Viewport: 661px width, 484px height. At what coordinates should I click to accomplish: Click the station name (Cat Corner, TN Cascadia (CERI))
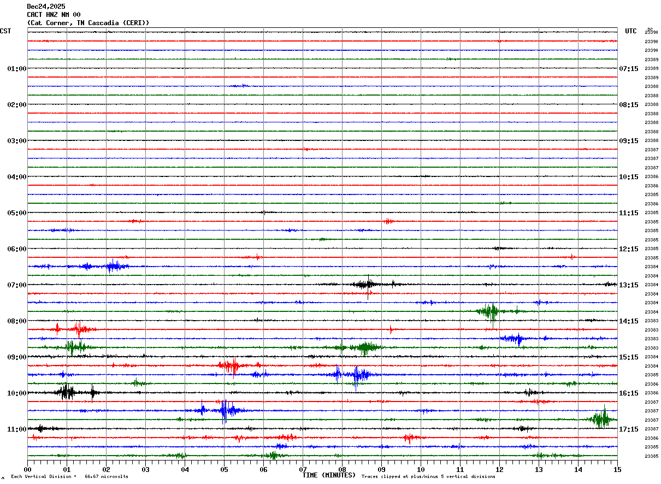(x=88, y=23)
